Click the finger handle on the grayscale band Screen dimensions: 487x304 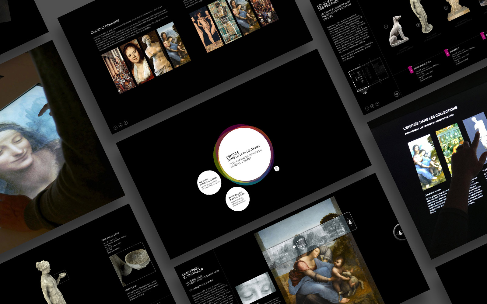(x=350, y=222)
